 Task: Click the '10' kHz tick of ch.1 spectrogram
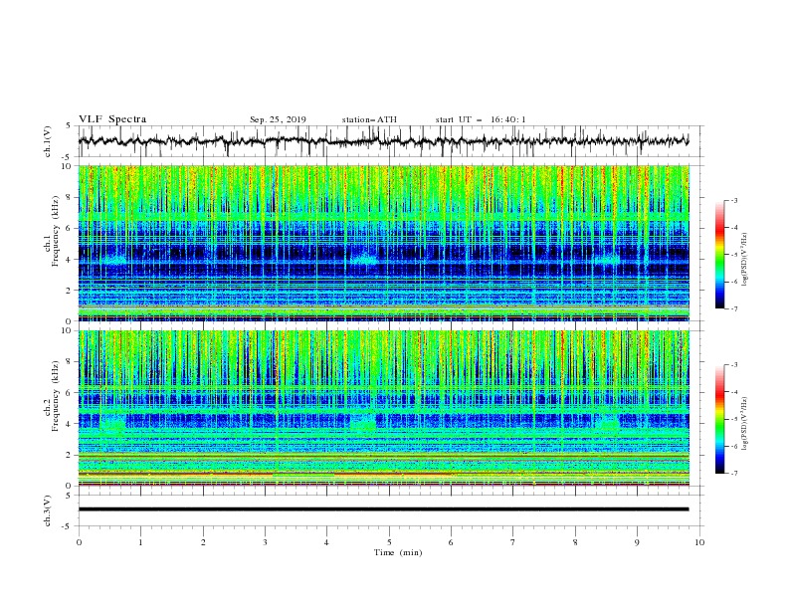68,166
